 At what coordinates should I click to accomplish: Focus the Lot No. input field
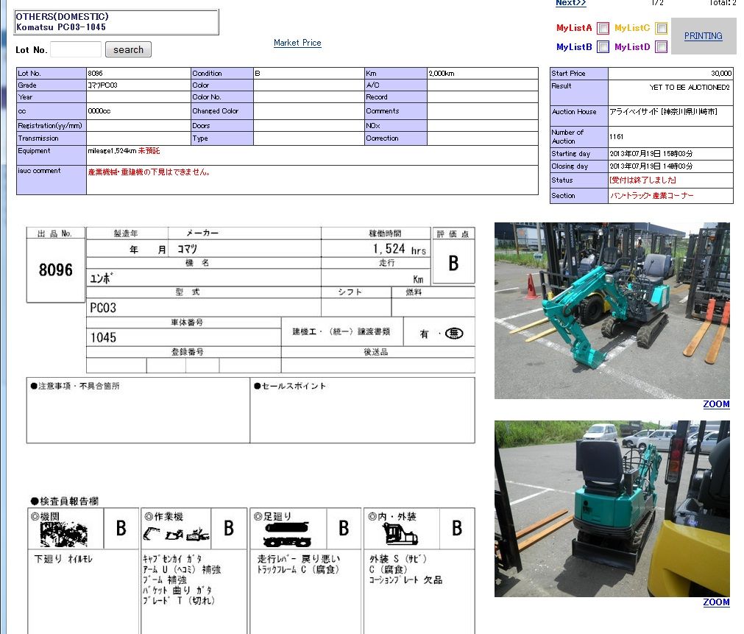pos(76,49)
